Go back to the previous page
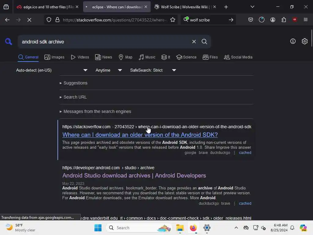The image size is (313, 235). pos(7,20)
